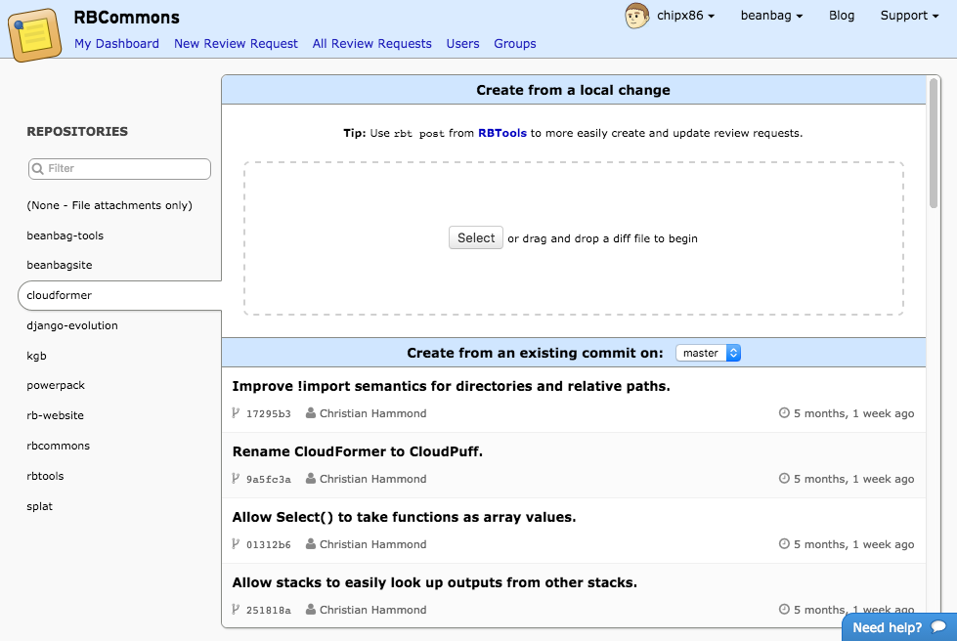Click the Select button to choose a diff

click(x=476, y=237)
